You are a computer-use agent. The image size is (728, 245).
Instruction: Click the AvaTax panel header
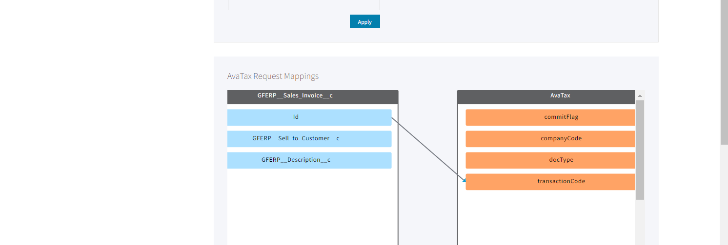click(546, 97)
